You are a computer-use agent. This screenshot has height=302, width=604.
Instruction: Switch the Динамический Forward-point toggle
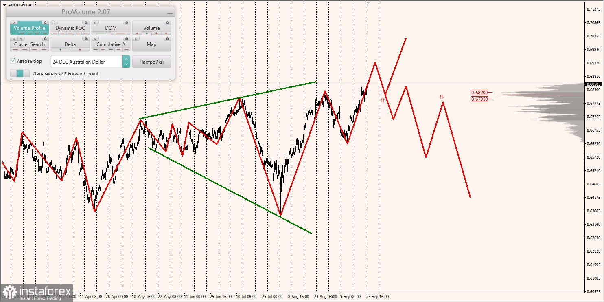pos(20,73)
